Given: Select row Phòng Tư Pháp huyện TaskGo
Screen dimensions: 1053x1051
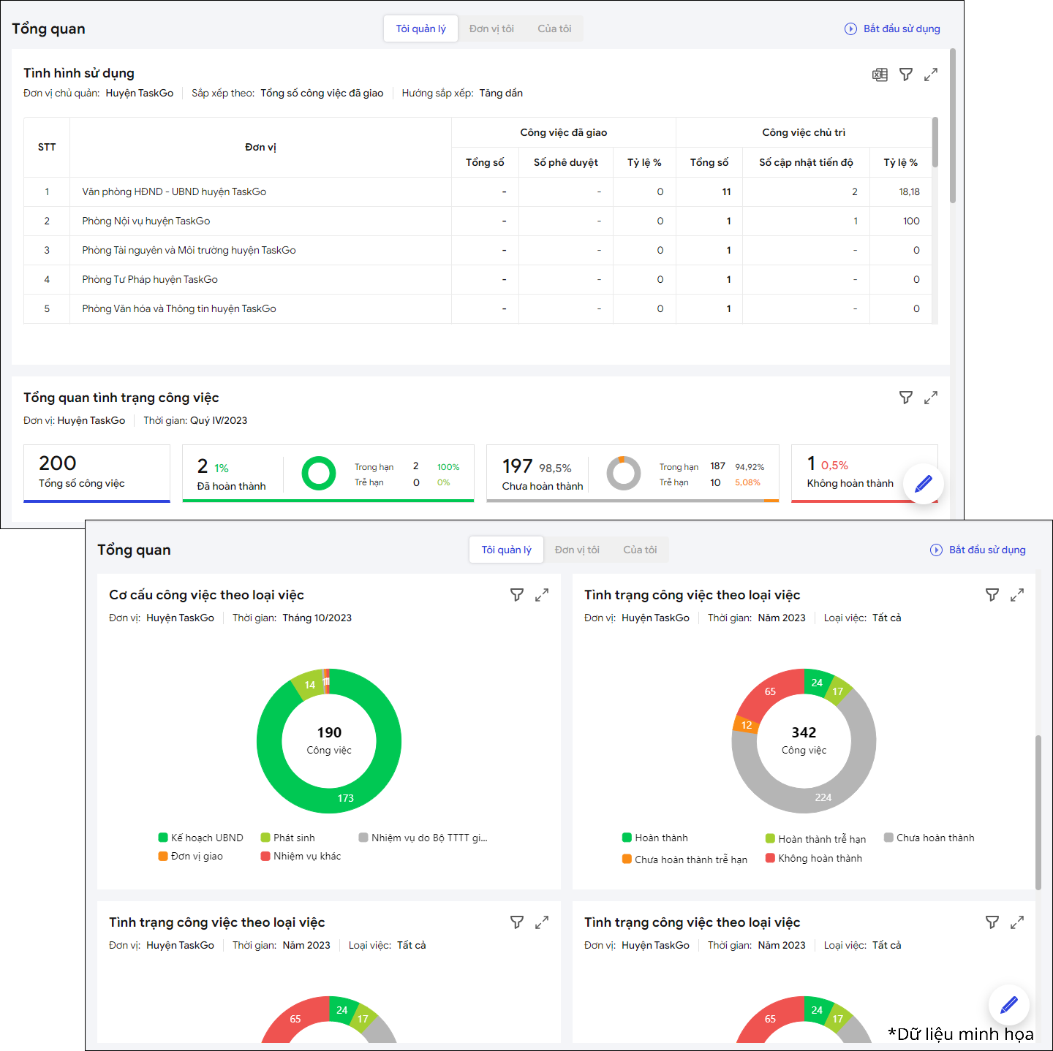Looking at the screenshot, I should tap(478, 279).
